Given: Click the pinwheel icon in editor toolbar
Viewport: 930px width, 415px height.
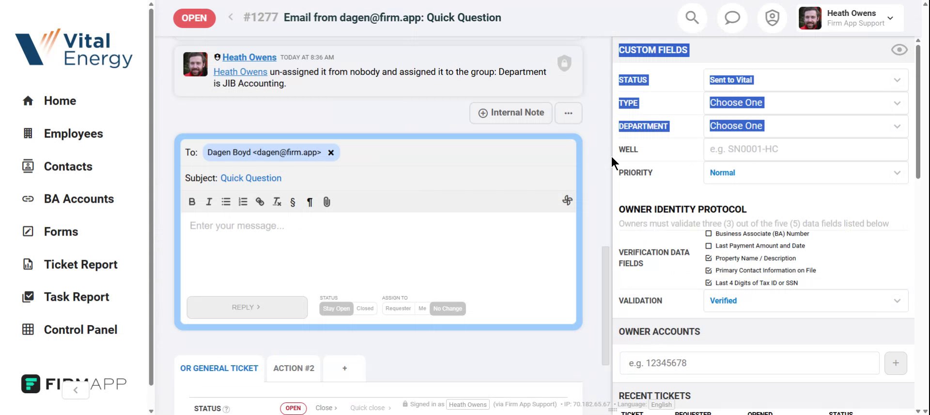Looking at the screenshot, I should [x=567, y=200].
